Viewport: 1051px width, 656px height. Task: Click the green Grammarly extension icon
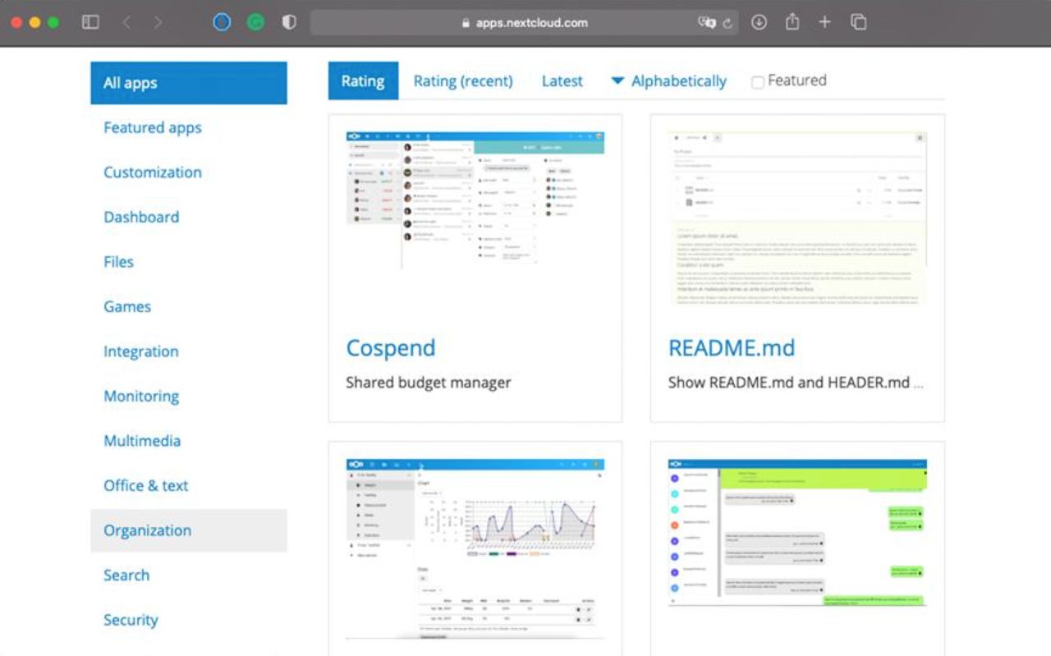pyautogui.click(x=255, y=23)
